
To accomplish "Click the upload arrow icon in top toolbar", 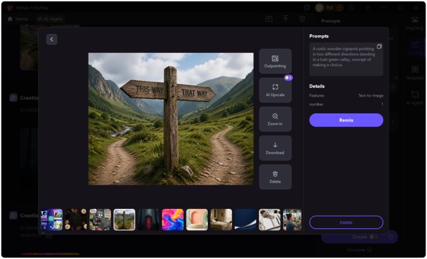I will 285,19.
